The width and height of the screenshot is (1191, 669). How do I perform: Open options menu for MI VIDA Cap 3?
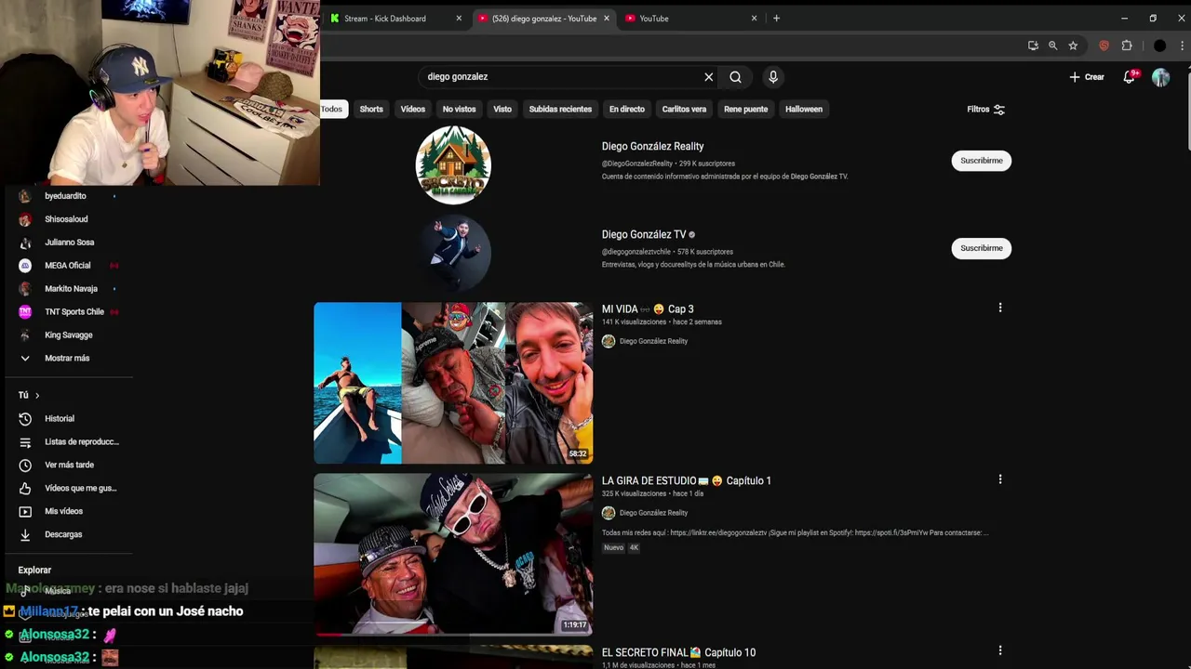point(1000,308)
